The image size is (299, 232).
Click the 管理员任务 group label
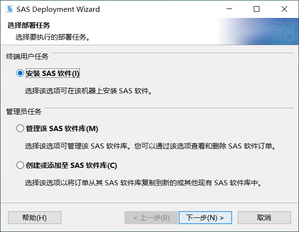click(x=24, y=112)
